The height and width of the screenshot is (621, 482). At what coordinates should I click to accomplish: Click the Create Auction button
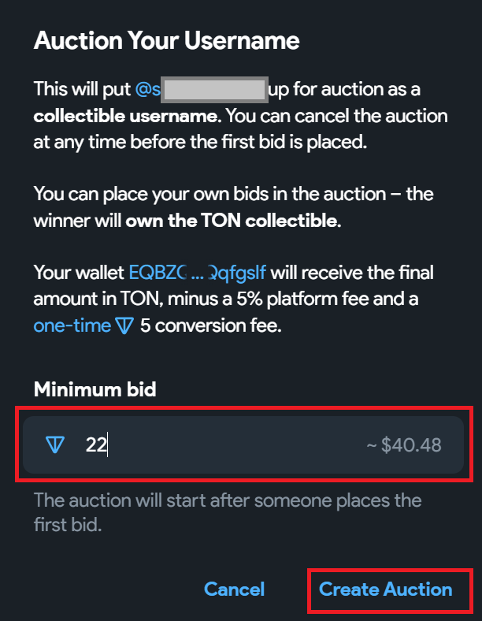[385, 589]
